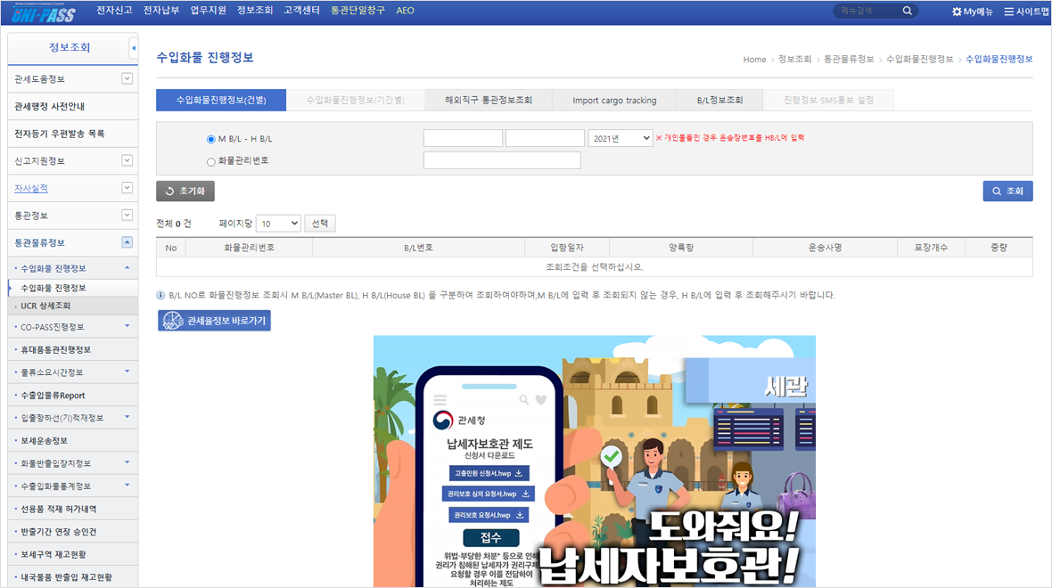The height and width of the screenshot is (588, 1052).
Task: Open the 2021년 year dropdown
Action: pyautogui.click(x=620, y=138)
